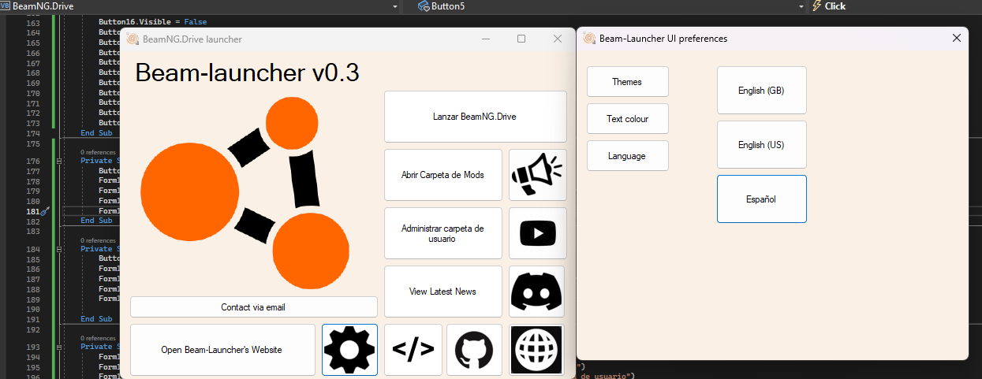Click Open Beam-Launcher's Website button
This screenshot has width=982, height=379.
click(222, 350)
